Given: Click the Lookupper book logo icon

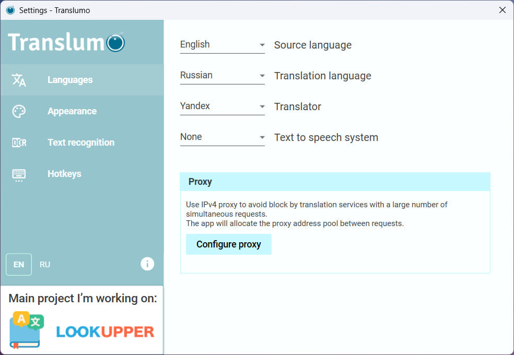Looking at the screenshot, I should (x=27, y=330).
